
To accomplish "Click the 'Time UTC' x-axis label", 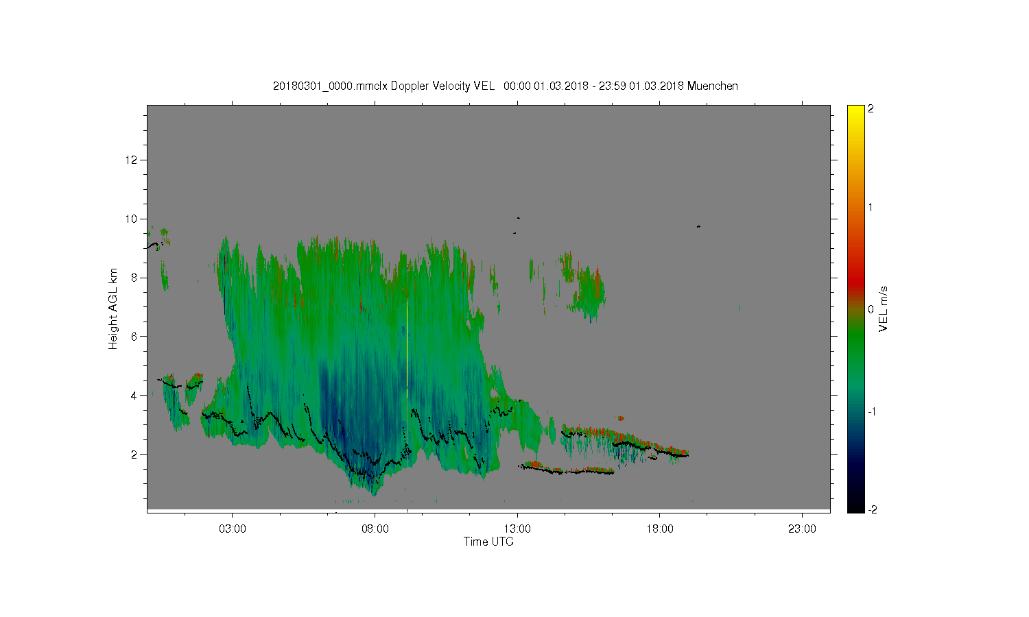I will pyautogui.click(x=488, y=542).
